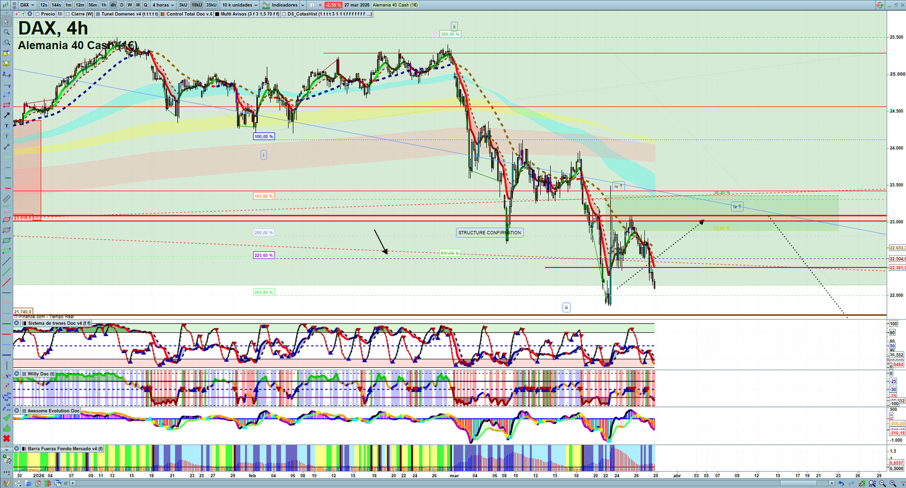Open the DAX instrument dropdown
906x488 pixels.
(x=27, y=5)
